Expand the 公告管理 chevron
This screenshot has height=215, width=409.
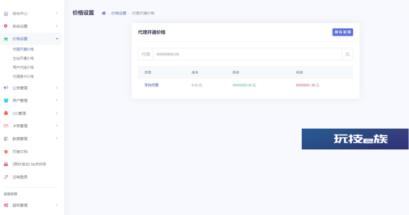click(57, 88)
